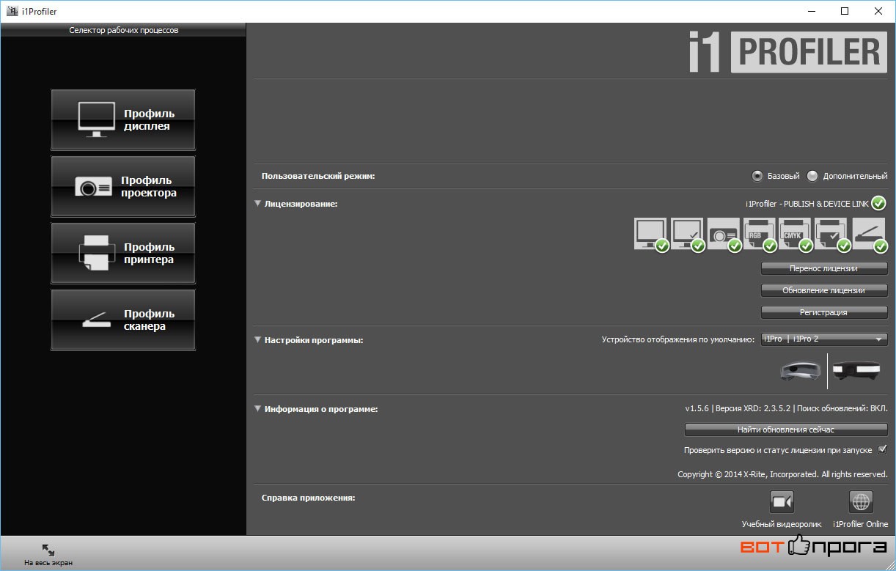Select the i1Pro 2 device image
The height and width of the screenshot is (571, 896).
click(856, 371)
